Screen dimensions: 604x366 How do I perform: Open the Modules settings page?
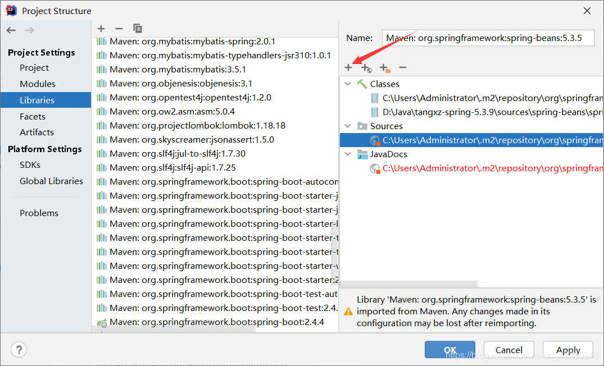[38, 84]
